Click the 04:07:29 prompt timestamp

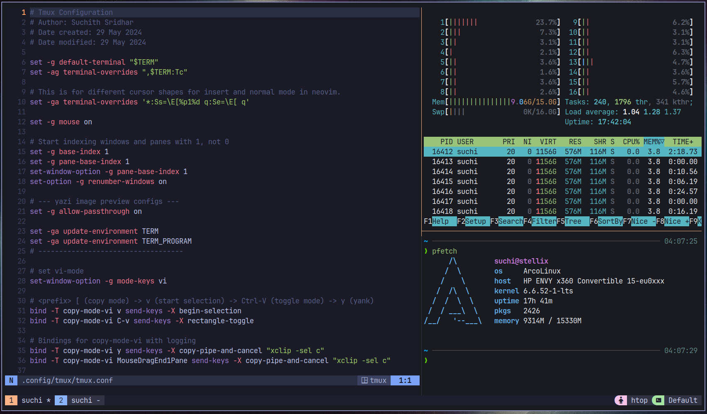681,351
